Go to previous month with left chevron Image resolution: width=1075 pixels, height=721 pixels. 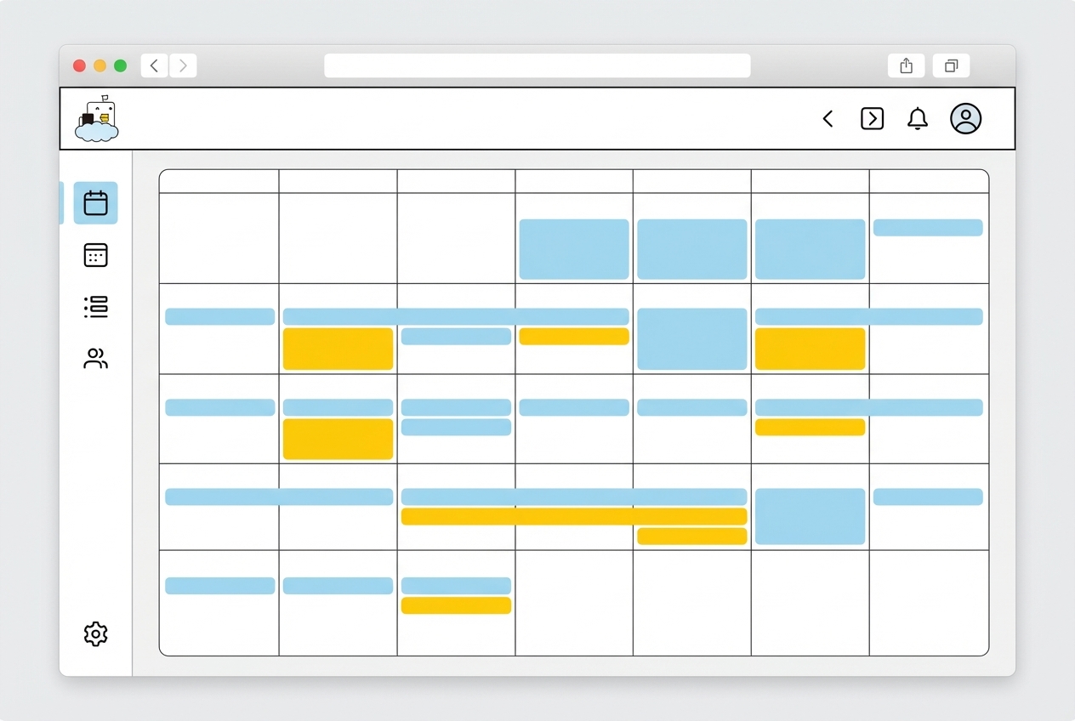click(x=828, y=119)
